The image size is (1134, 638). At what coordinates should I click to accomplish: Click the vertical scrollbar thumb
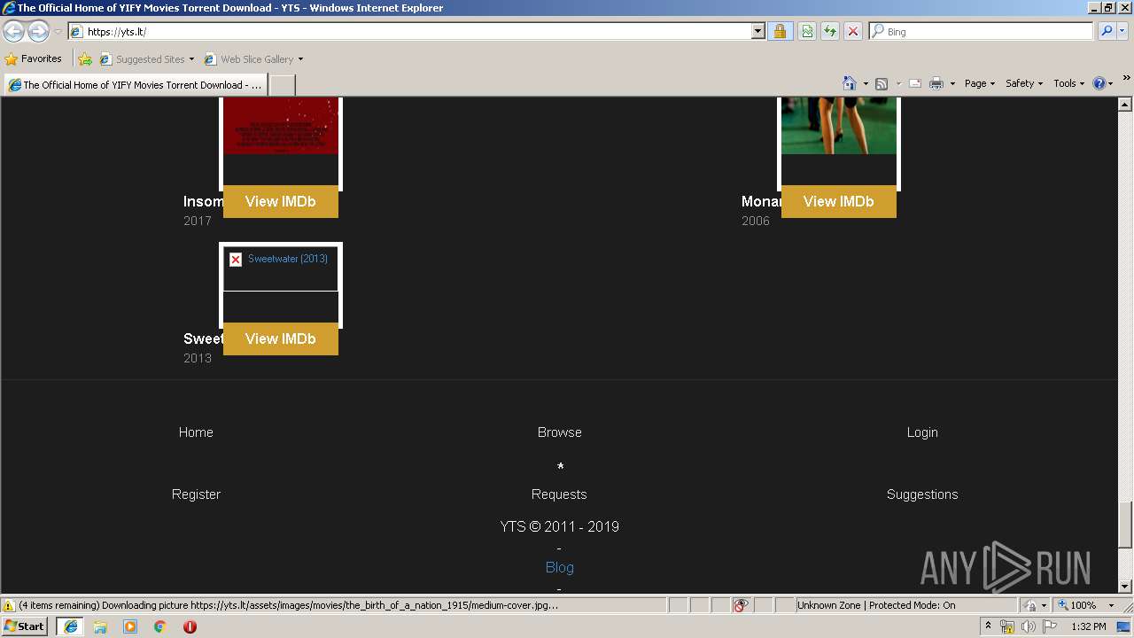click(x=1126, y=525)
